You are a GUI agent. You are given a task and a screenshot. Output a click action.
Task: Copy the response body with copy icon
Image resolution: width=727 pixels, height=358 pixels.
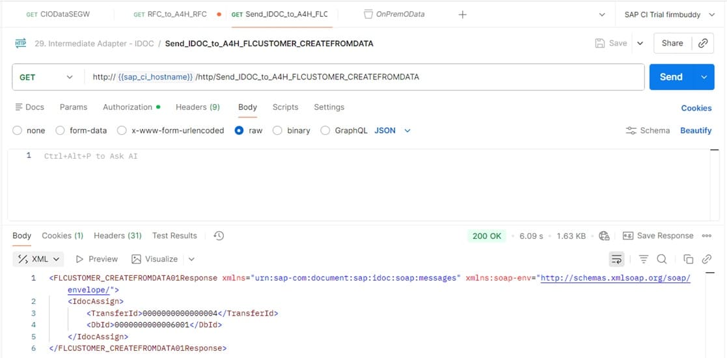click(x=689, y=259)
